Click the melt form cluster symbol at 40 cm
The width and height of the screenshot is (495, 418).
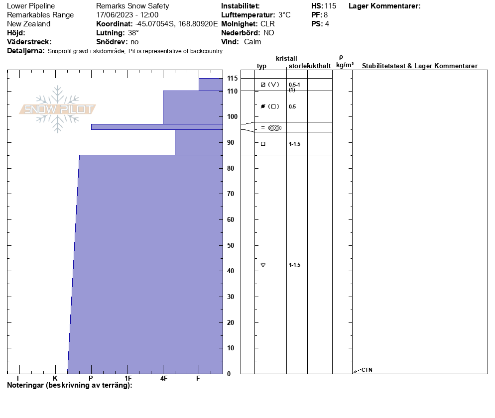pyautogui.click(x=263, y=265)
